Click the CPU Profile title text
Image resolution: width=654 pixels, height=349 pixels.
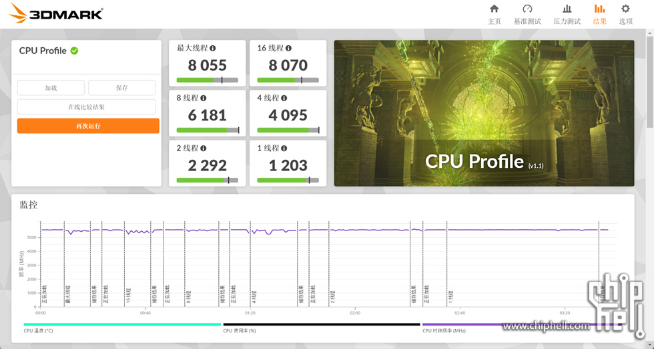[x=43, y=51]
